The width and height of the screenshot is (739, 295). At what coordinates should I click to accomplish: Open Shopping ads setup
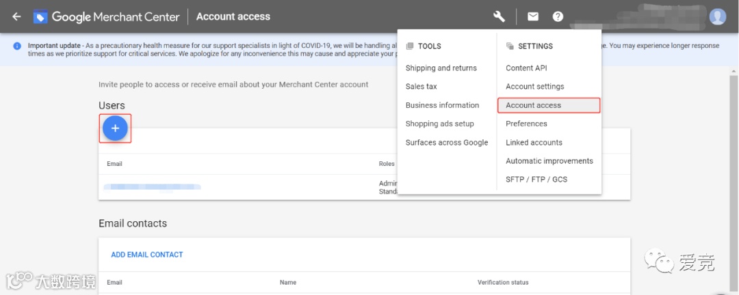coord(439,124)
